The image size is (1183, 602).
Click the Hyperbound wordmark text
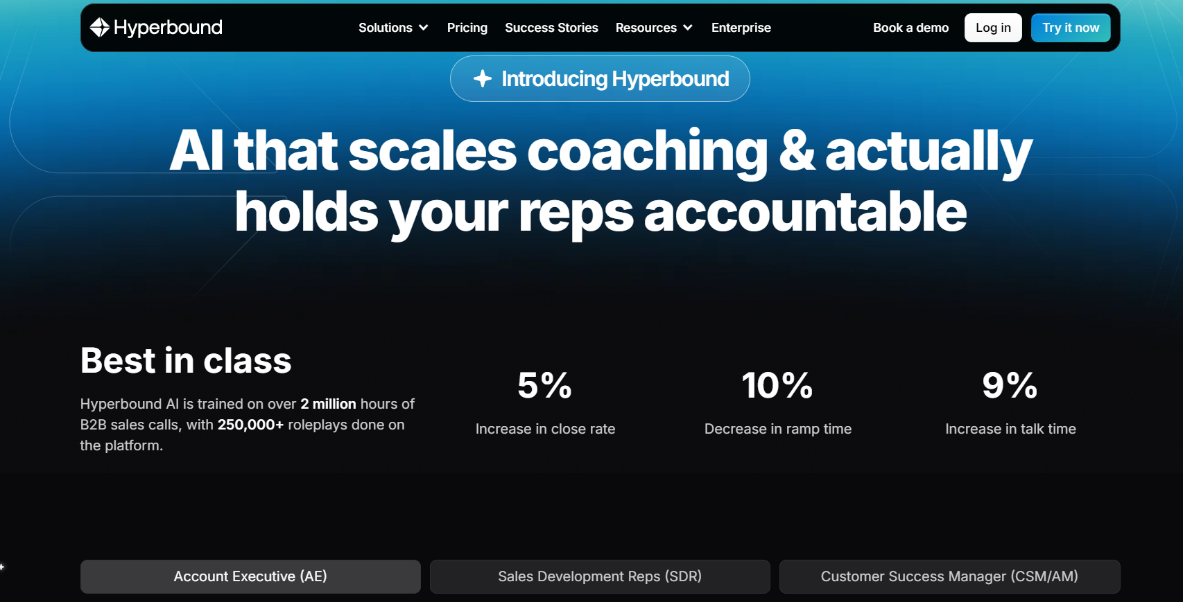tap(168, 28)
